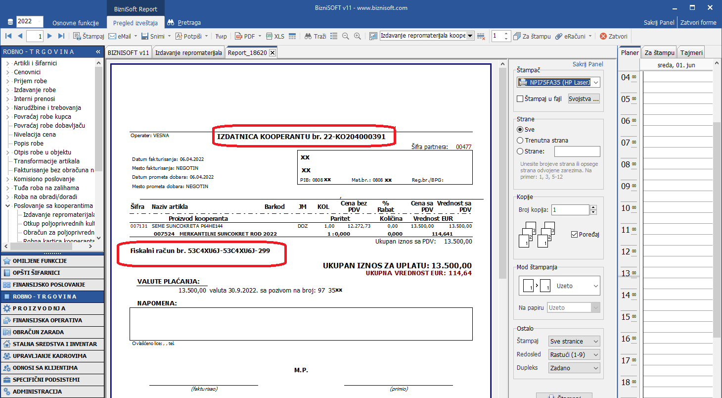Go to the first report page

coord(8,36)
